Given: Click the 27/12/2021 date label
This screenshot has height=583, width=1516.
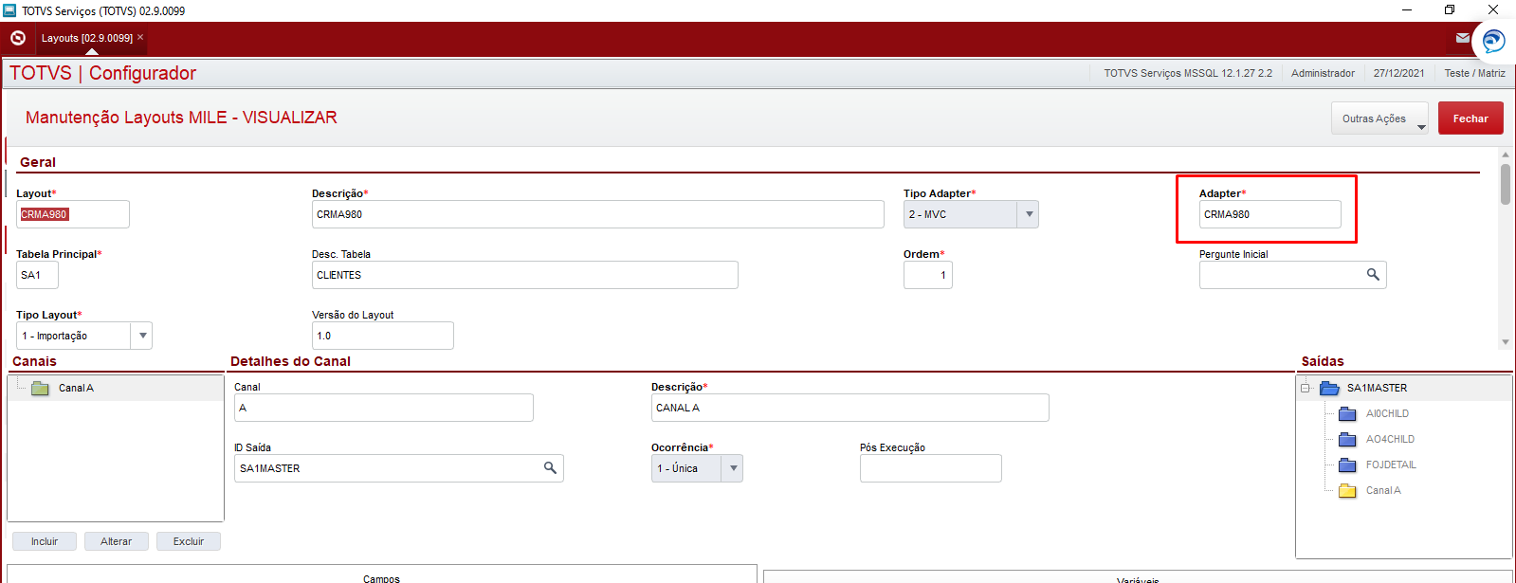Looking at the screenshot, I should point(1398,73).
